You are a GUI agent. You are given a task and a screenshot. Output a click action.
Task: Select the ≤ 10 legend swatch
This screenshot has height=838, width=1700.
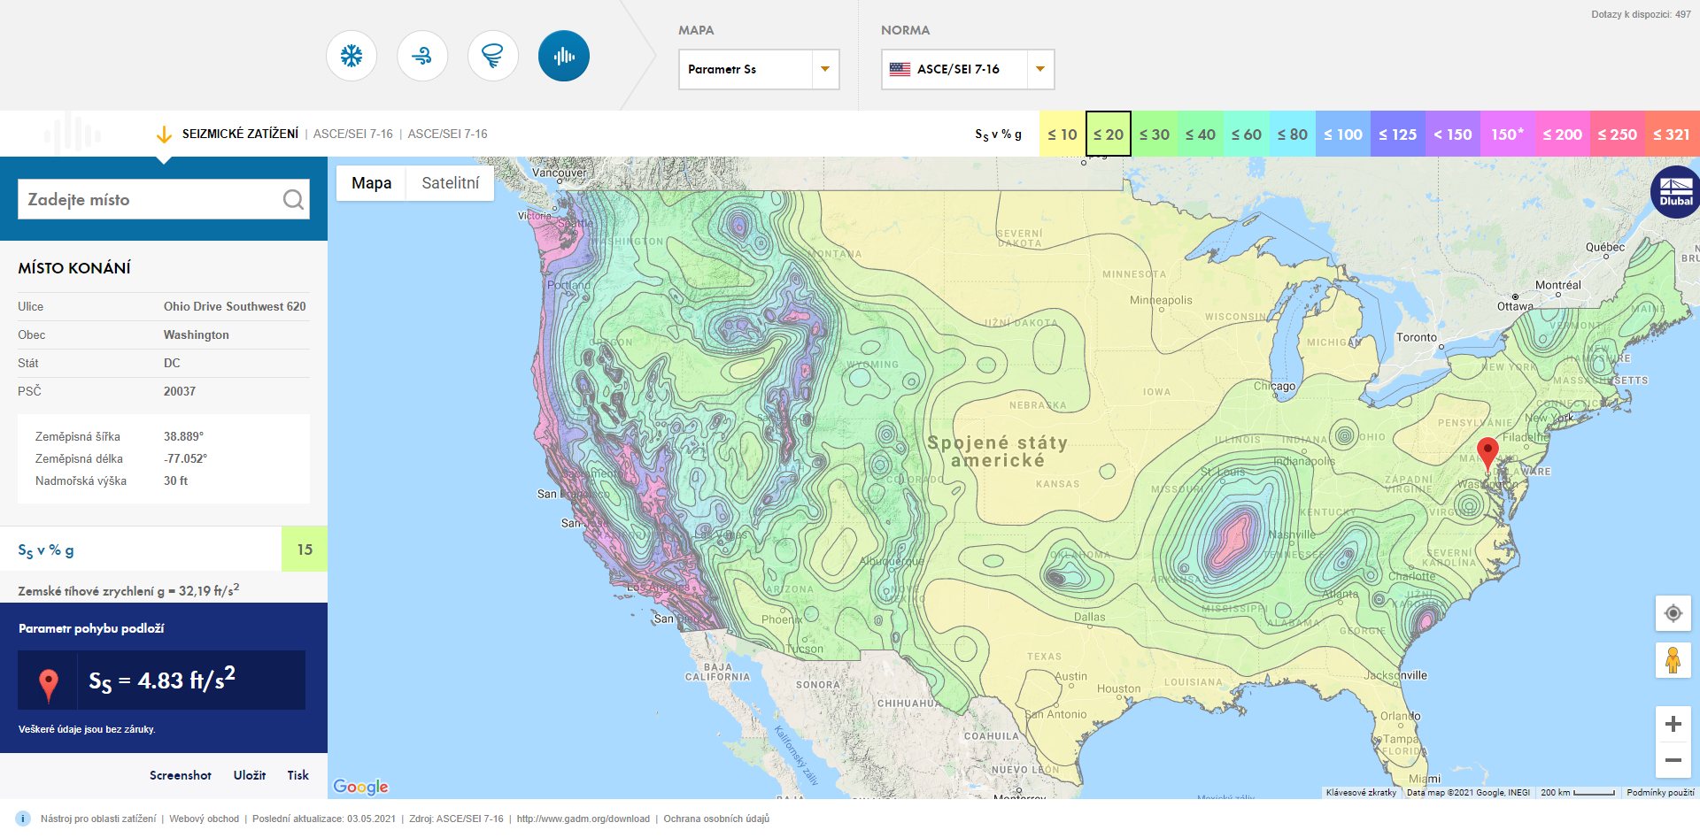(1062, 135)
